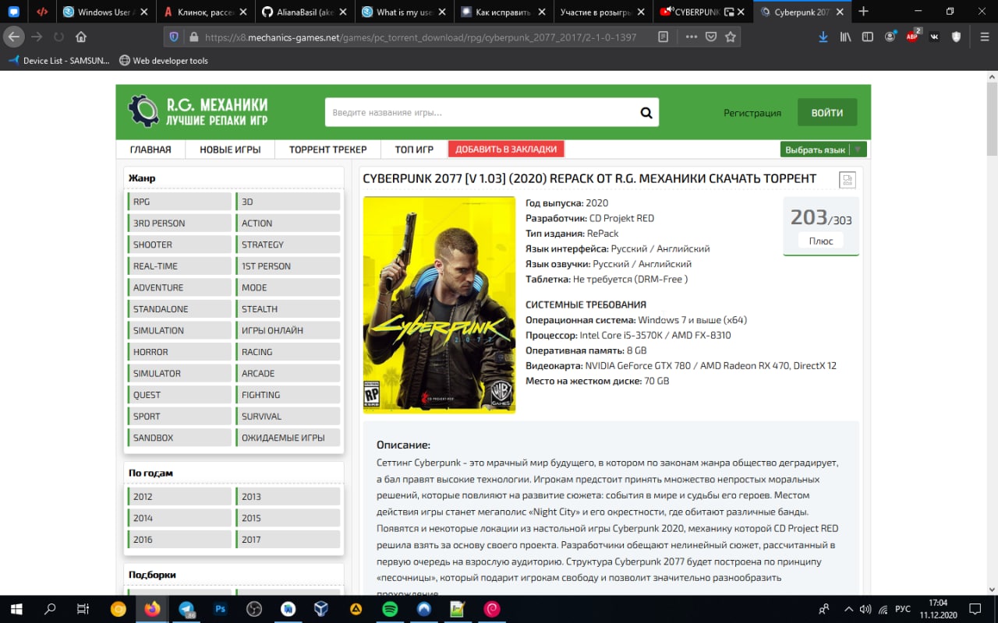Toggle reader view icon in address bar
Image resolution: width=998 pixels, height=623 pixels.
pyautogui.click(x=664, y=37)
